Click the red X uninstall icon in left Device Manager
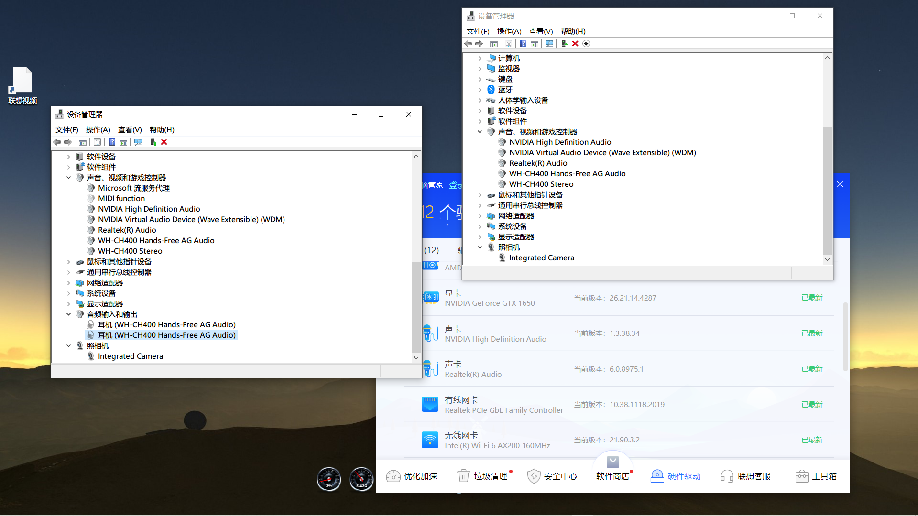This screenshot has width=918, height=516. click(x=164, y=142)
